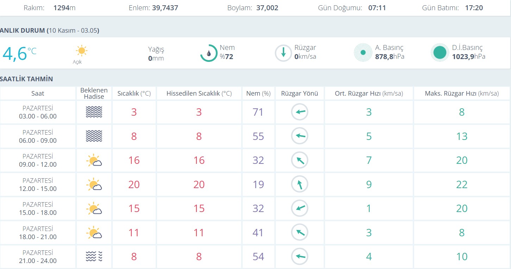The height and width of the screenshot is (269, 511).
Task: Click wind direction arrow for 18.00 - 21.00
Action: pos(300,232)
